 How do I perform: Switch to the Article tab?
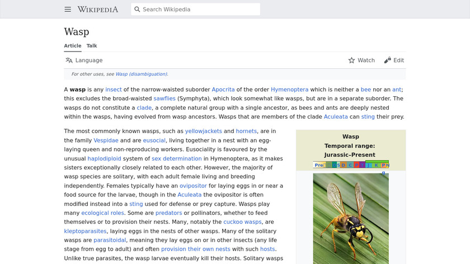tap(73, 46)
